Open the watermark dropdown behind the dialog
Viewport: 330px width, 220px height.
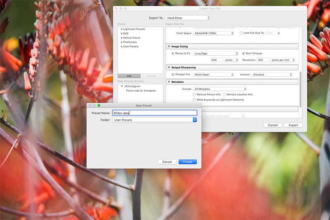(x=223, y=116)
